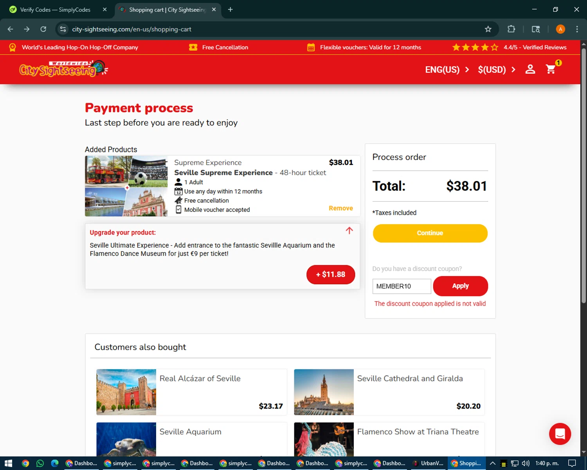Open Seville Aquarium product card
The width and height of the screenshot is (587, 470).
192,439
